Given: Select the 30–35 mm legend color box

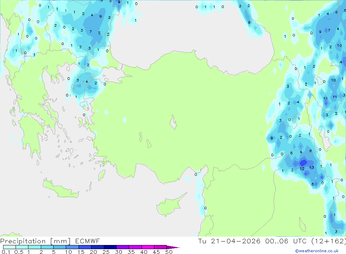Looking at the screenshot, I should (x=123, y=247).
